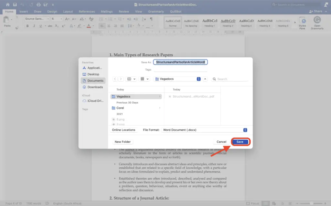
Task: Toggle subscript formatting
Action: [57, 26]
